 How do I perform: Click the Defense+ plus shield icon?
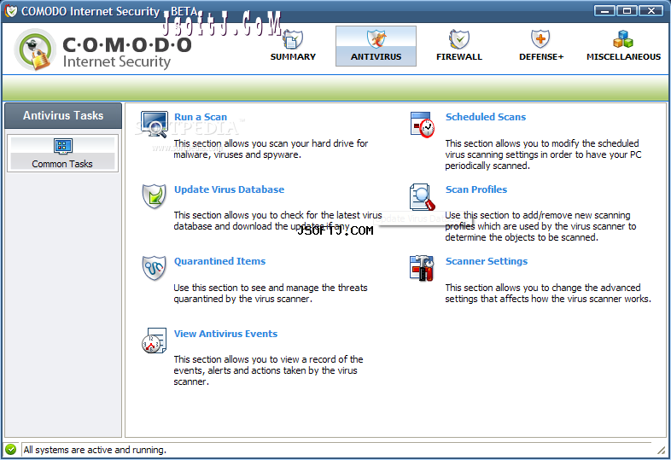(540, 39)
